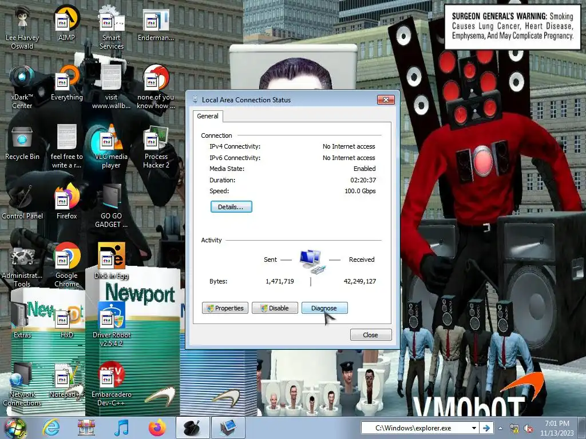Click the address toolbar Go arrow
Viewport: 586px width, 439px height.
486,428
